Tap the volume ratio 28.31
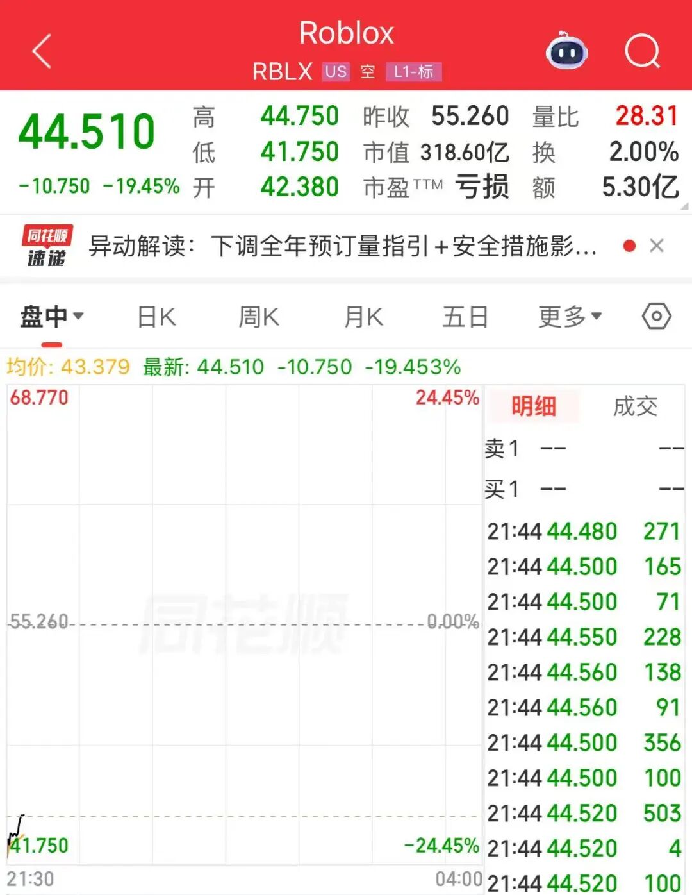 647,116
